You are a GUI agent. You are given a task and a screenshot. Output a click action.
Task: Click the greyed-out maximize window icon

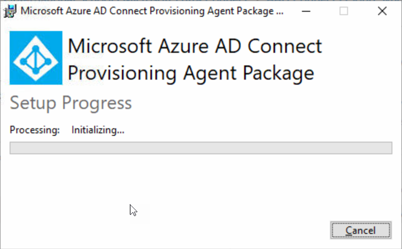(343, 11)
